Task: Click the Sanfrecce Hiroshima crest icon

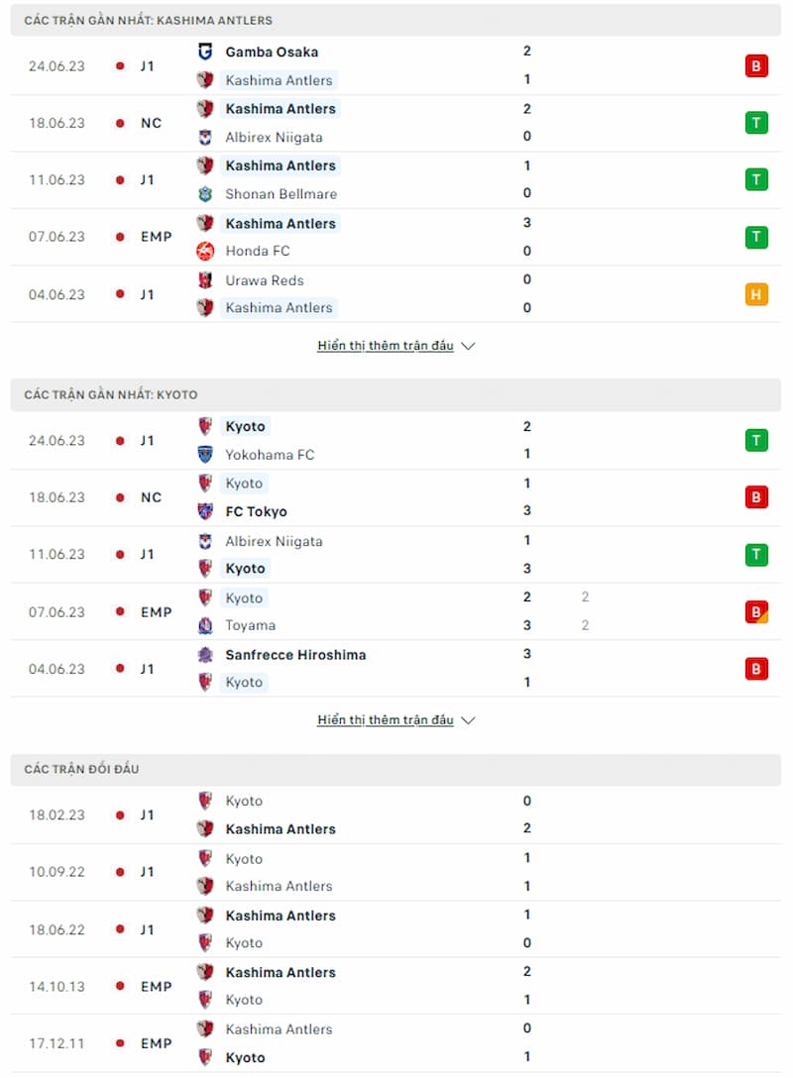Action: tap(205, 655)
